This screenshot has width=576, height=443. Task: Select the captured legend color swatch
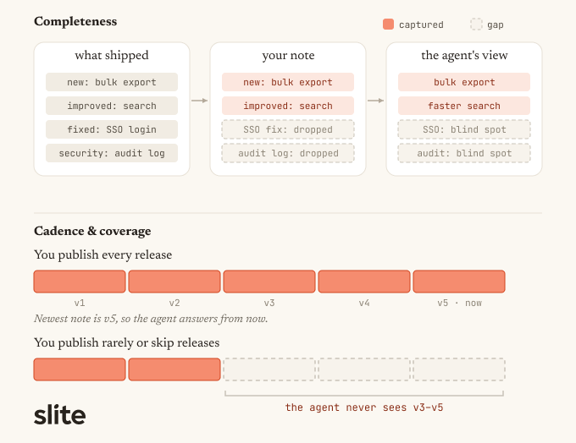coord(388,25)
